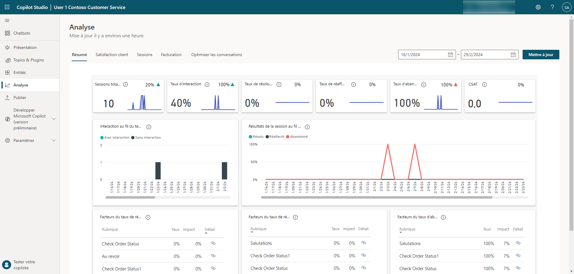Click the Analyse sidebar item
The width and height of the screenshot is (574, 274).
point(30,85)
